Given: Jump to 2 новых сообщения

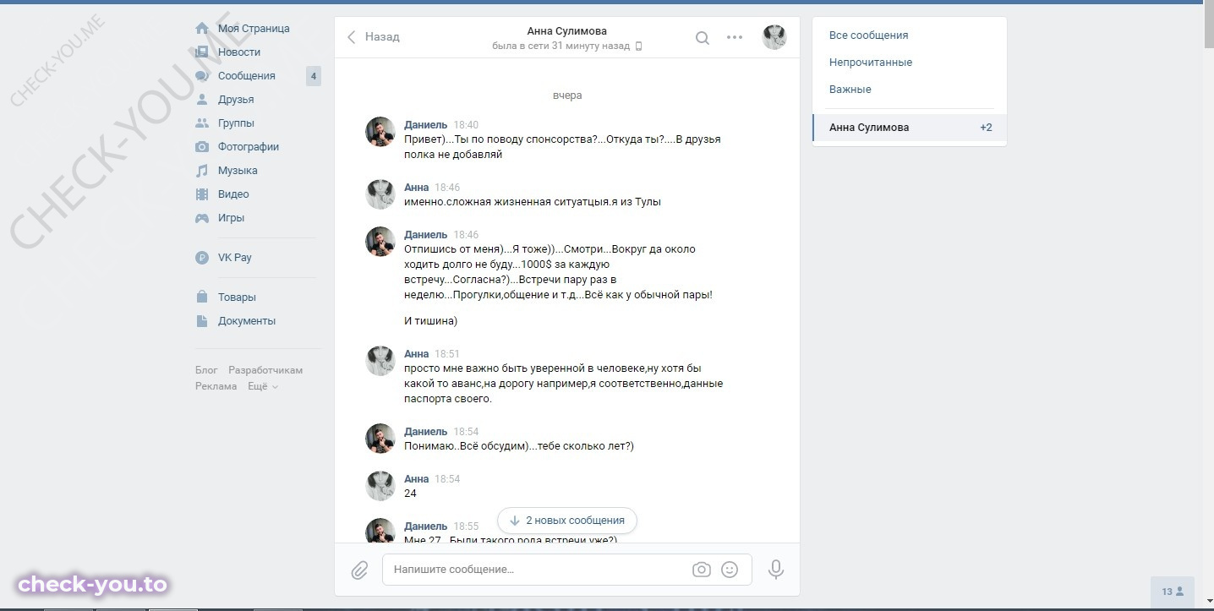Looking at the screenshot, I should click(x=567, y=521).
